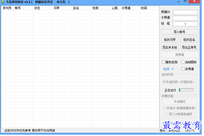
Task: Enable the 多频道 checkbox
Action: 183,69
